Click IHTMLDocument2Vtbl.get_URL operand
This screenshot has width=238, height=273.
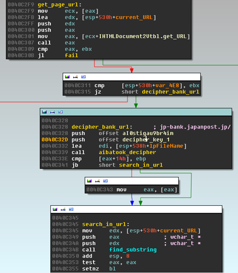143,36
